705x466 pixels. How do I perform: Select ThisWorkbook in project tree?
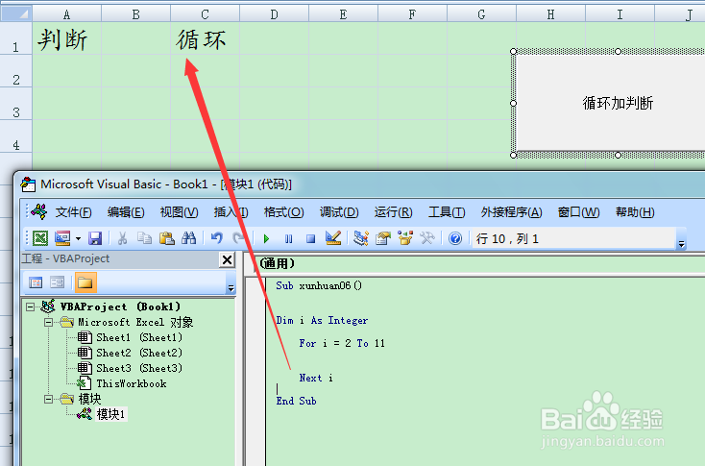(x=132, y=383)
